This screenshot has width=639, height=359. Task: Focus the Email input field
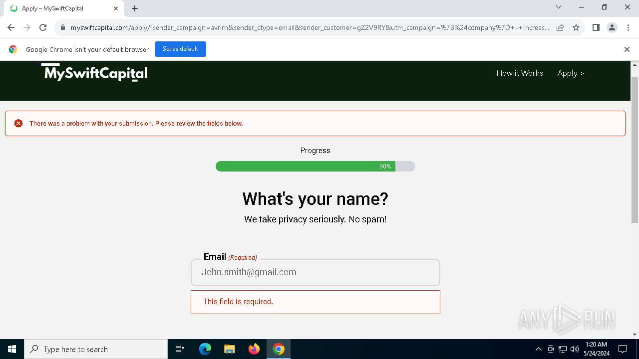point(316,272)
